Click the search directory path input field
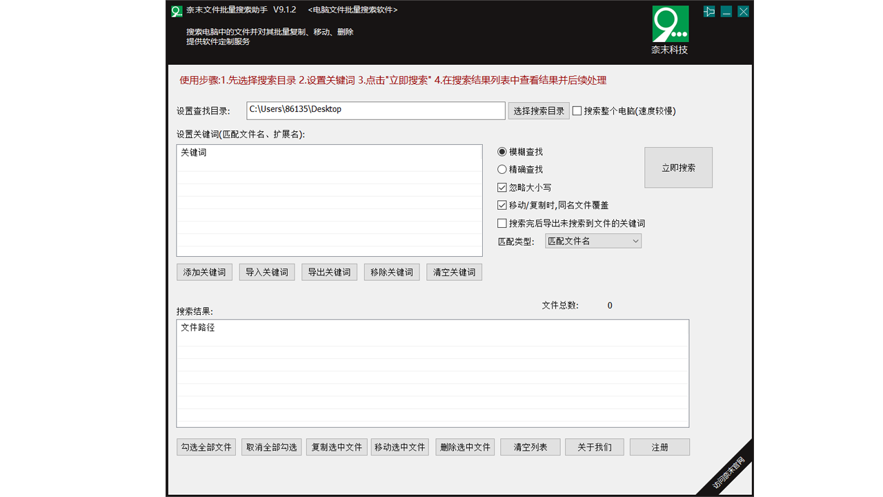The width and height of the screenshot is (883, 497). [x=376, y=110]
